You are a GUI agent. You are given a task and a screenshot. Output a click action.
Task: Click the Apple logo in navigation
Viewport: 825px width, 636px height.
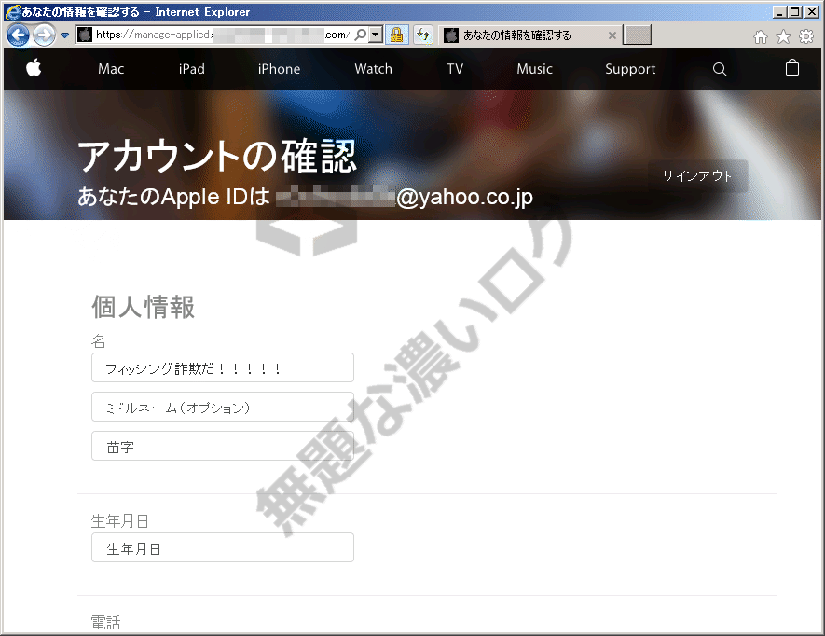pyautogui.click(x=34, y=68)
